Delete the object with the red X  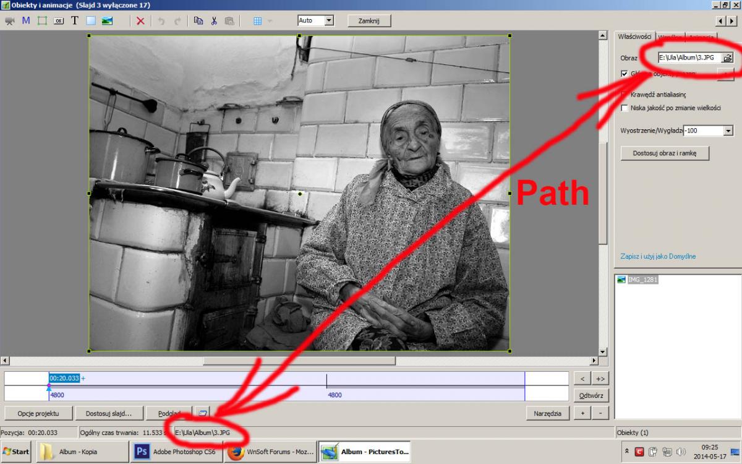[140, 20]
